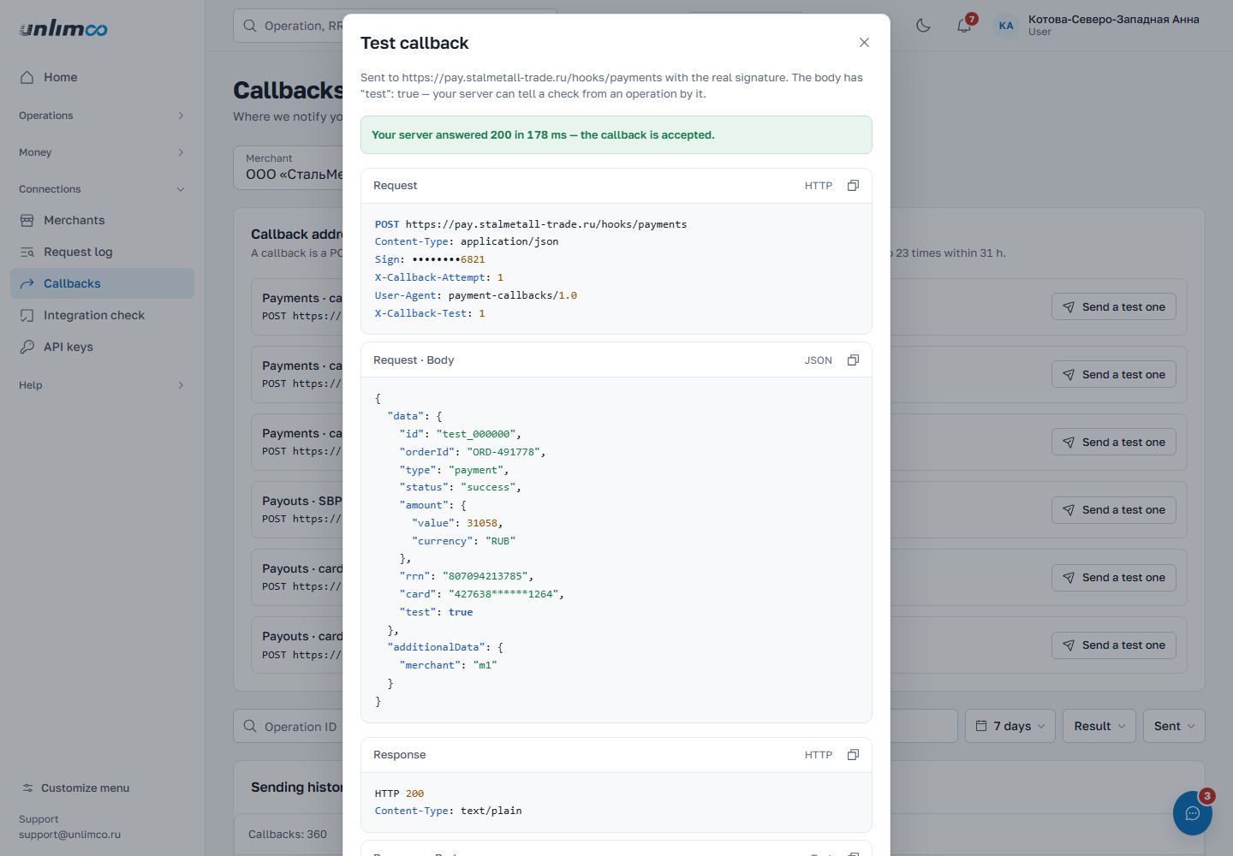Open the Sent filter dropdown
1233x856 pixels.
click(x=1174, y=726)
